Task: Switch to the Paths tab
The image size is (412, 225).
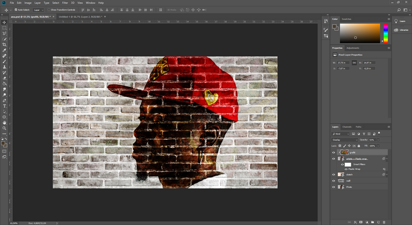Action: tap(358, 127)
